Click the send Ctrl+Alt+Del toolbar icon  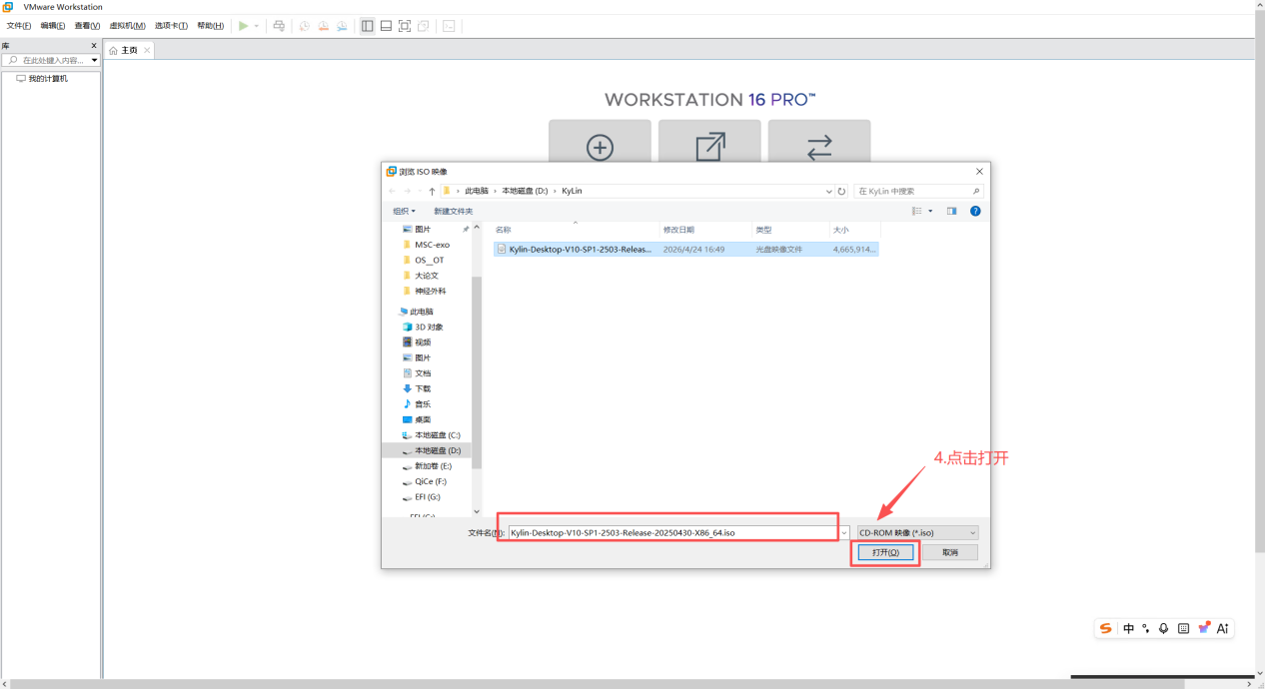point(279,26)
